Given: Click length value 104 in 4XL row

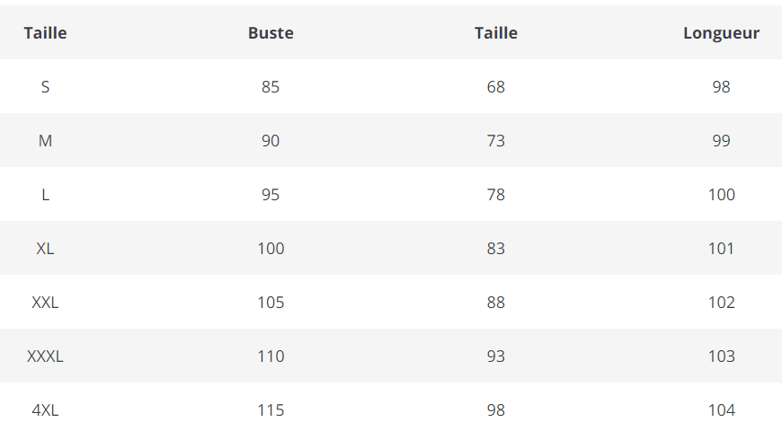Looking at the screenshot, I should (x=721, y=410).
